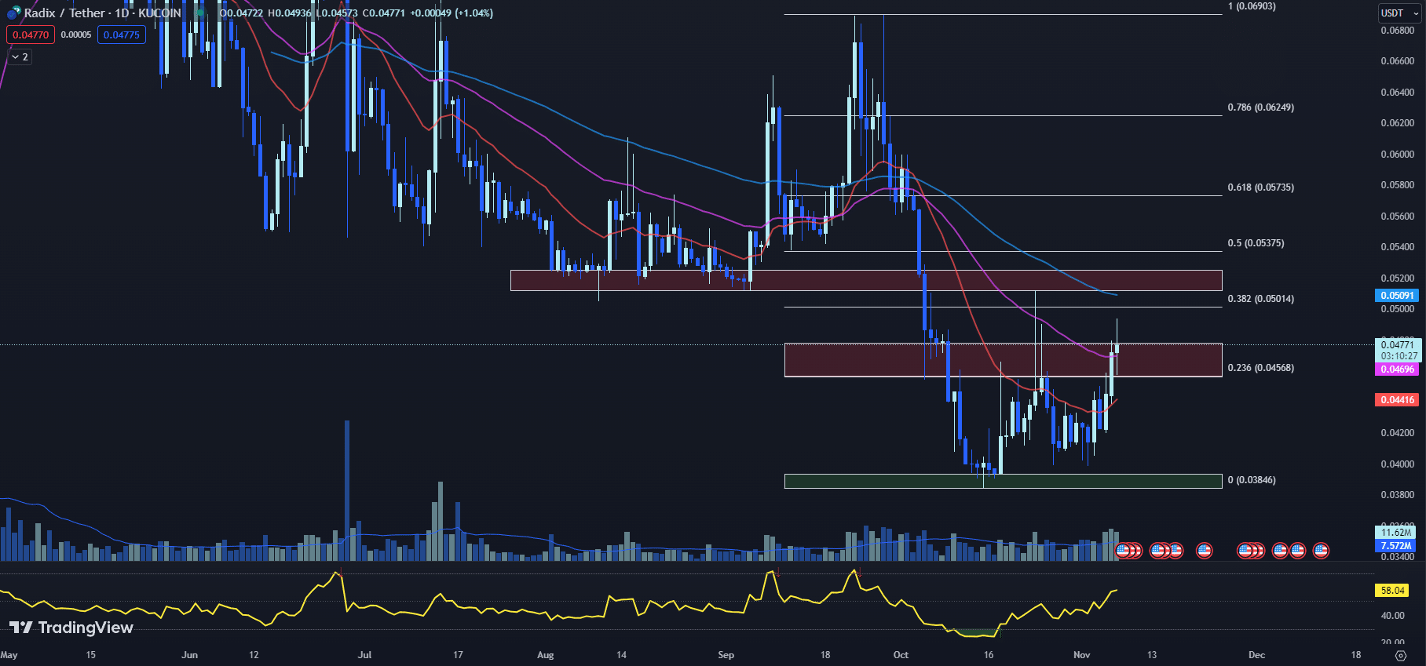1426x666 pixels.
Task: Click the Jul label on time axis
Action: [x=364, y=655]
